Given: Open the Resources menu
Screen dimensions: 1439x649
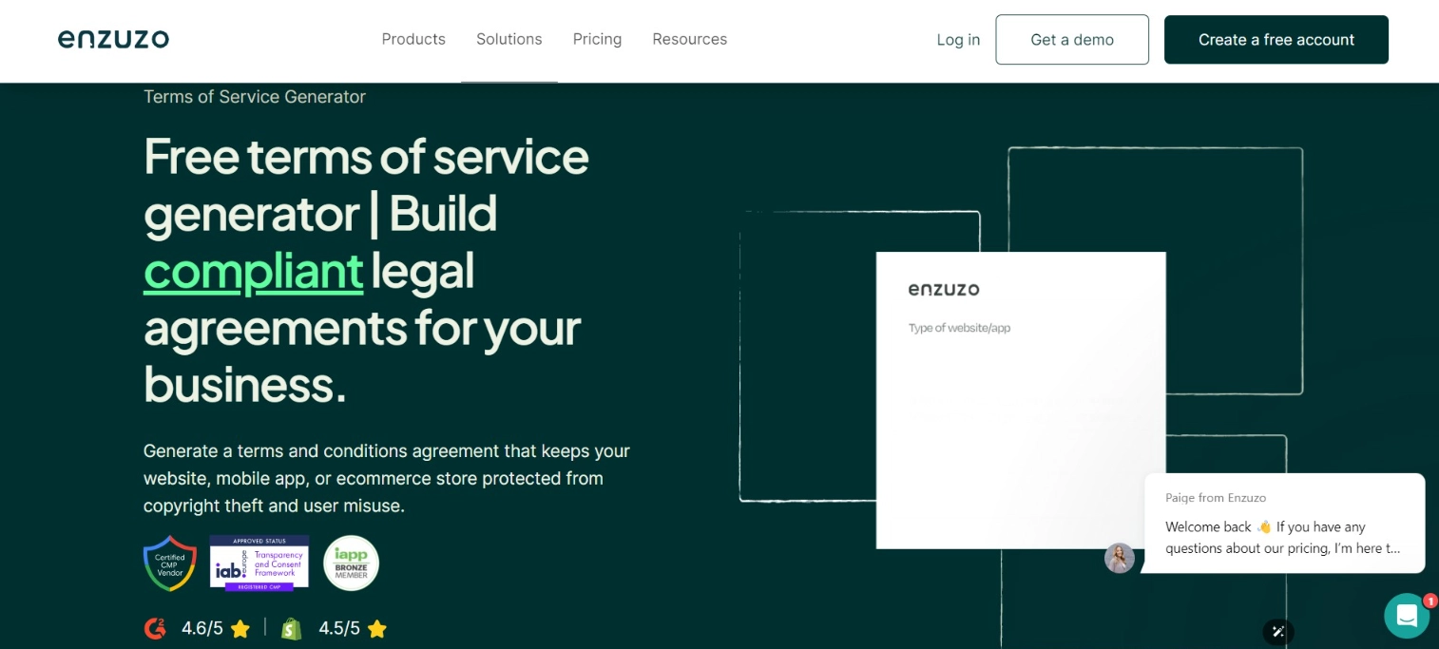Looking at the screenshot, I should coord(689,39).
